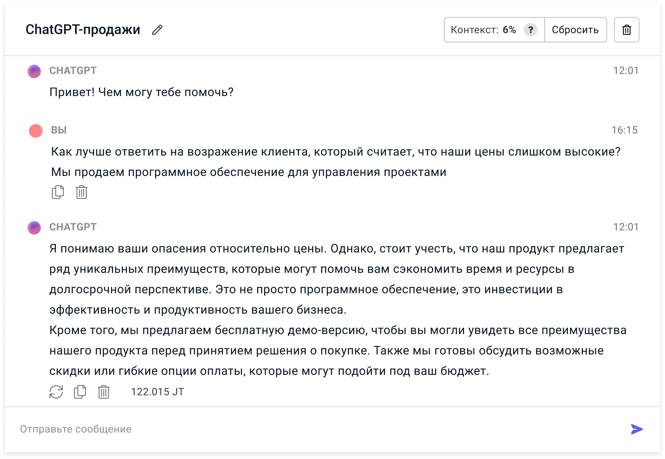Click the 122.015 JT token count
Screen dimensions: 665x459
[157, 392]
